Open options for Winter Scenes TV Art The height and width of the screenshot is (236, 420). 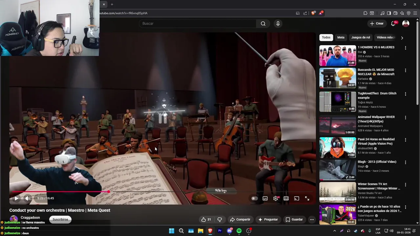[406, 185]
